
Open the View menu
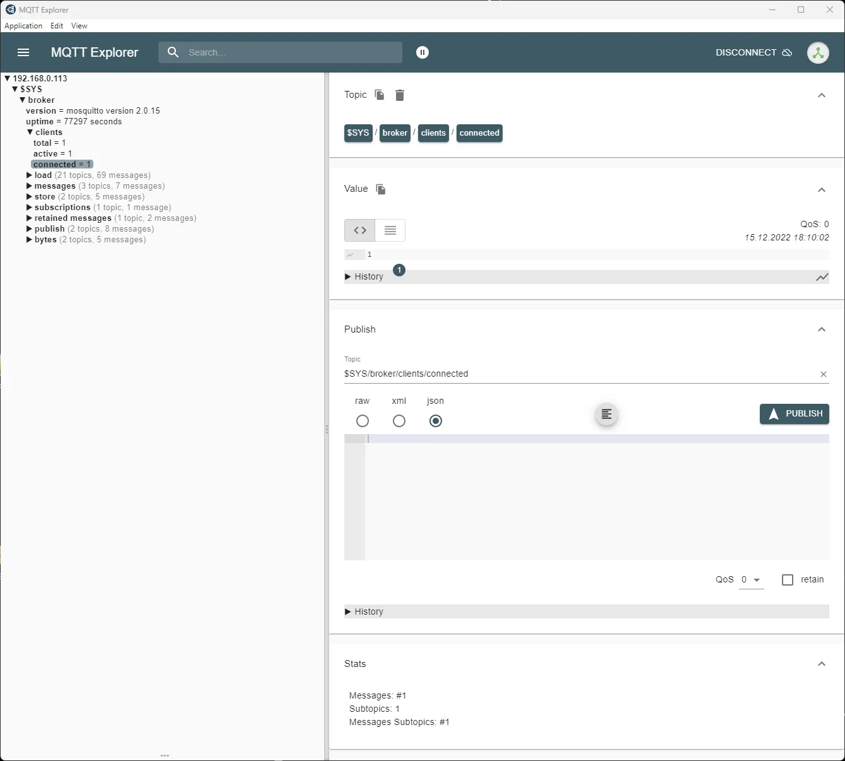coord(79,26)
